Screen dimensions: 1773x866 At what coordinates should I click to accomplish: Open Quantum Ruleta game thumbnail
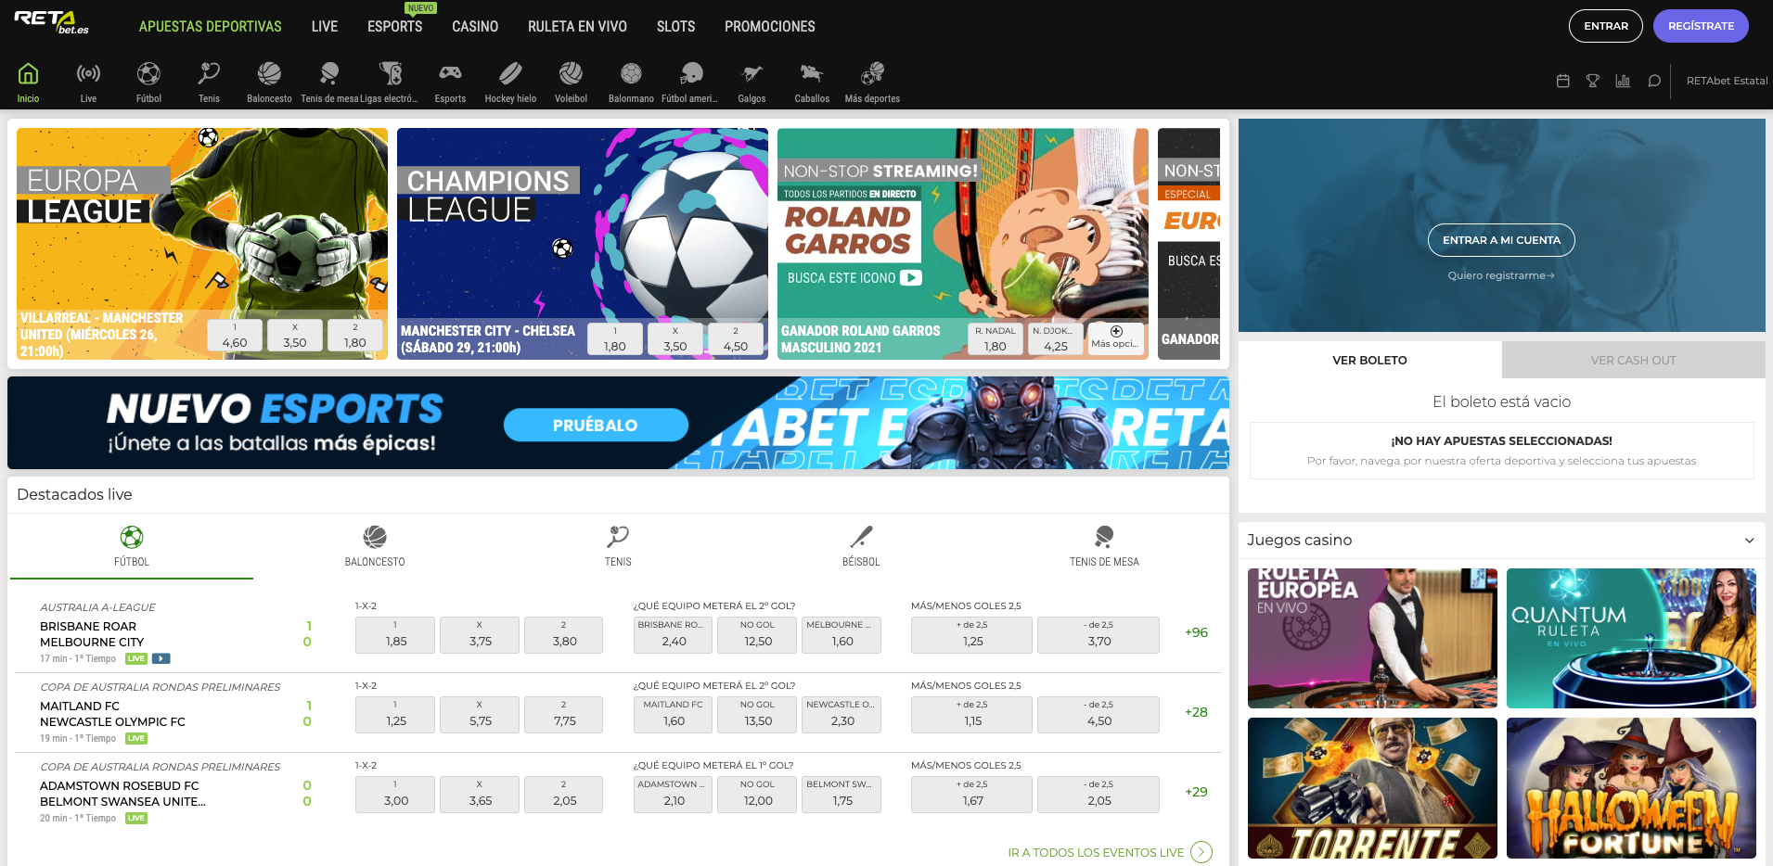[x=1631, y=638]
